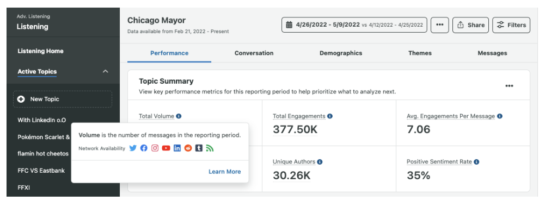
Task: Open the Pokémon Scarlet topic
Action: click(x=44, y=137)
